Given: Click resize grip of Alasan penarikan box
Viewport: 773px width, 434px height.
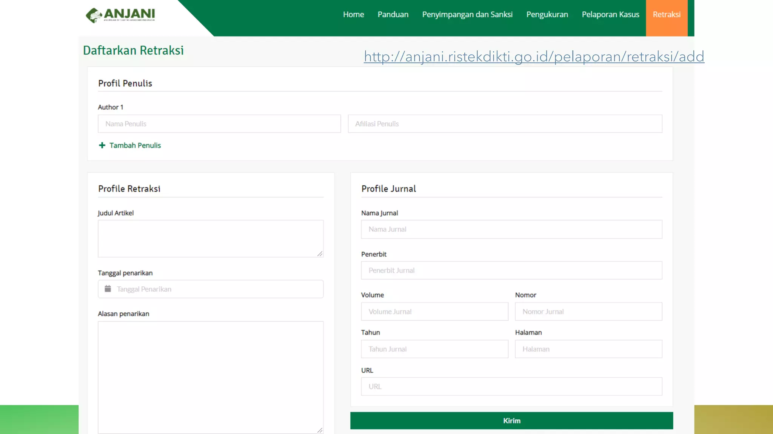Looking at the screenshot, I should click(320, 430).
